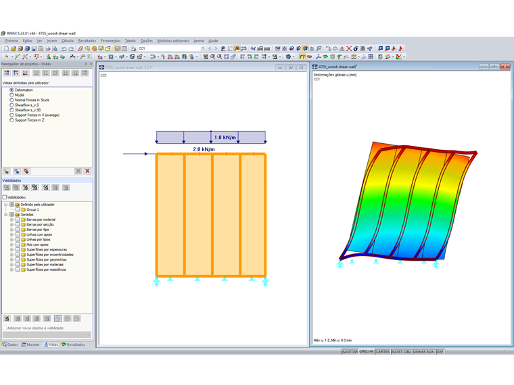Delete selected user view with red X
Image resolution: width=514 pixels, height=385 pixels.
87,171
